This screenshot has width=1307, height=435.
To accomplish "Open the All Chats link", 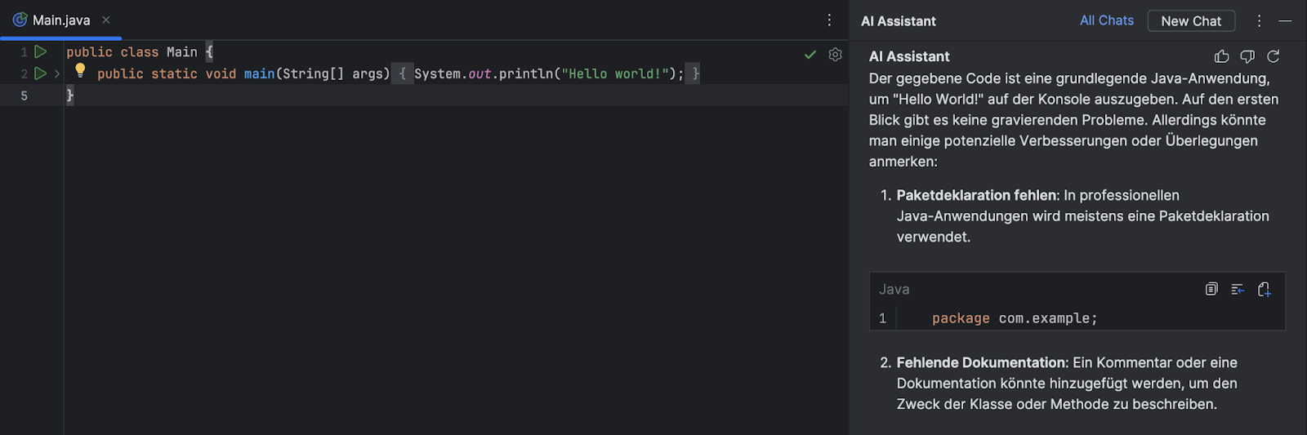I will (x=1107, y=20).
